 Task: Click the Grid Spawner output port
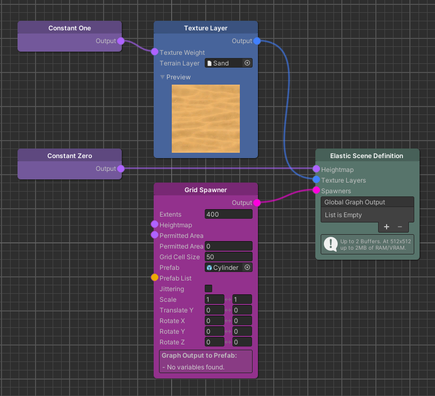tap(257, 203)
